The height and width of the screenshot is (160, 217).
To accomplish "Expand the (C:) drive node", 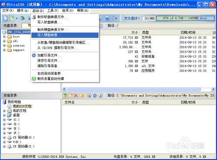I will 4,120.
